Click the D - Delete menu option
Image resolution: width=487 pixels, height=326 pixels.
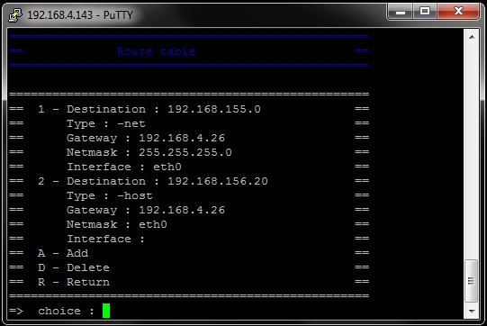tap(74, 267)
